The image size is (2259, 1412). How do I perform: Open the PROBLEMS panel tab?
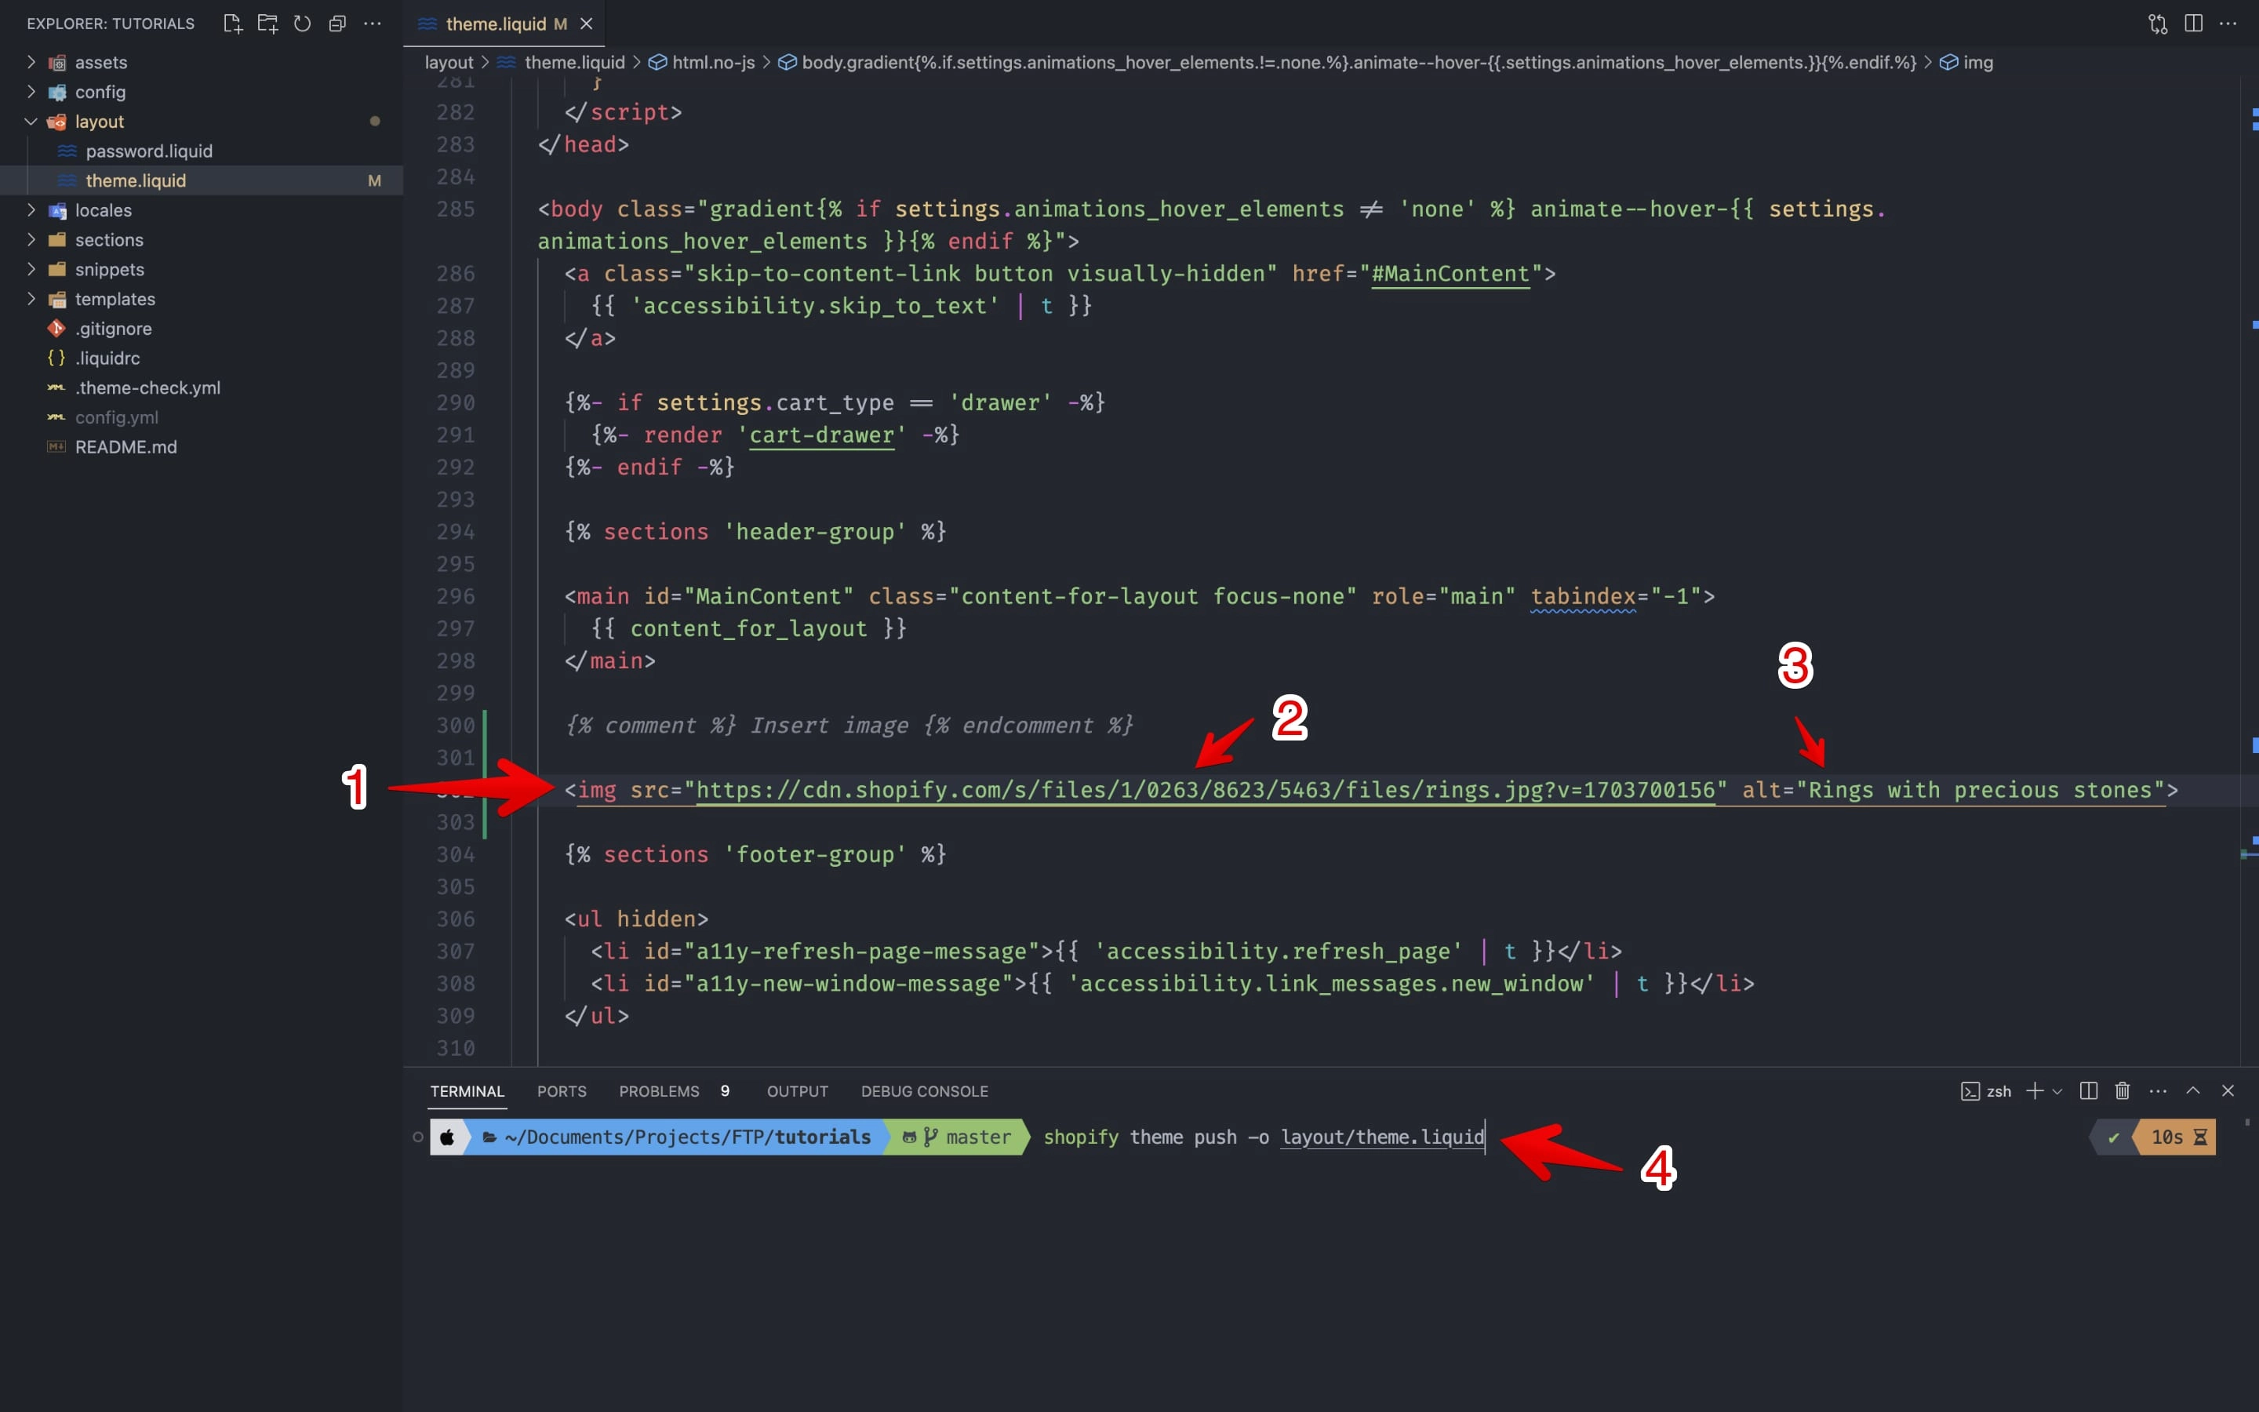coord(659,1090)
